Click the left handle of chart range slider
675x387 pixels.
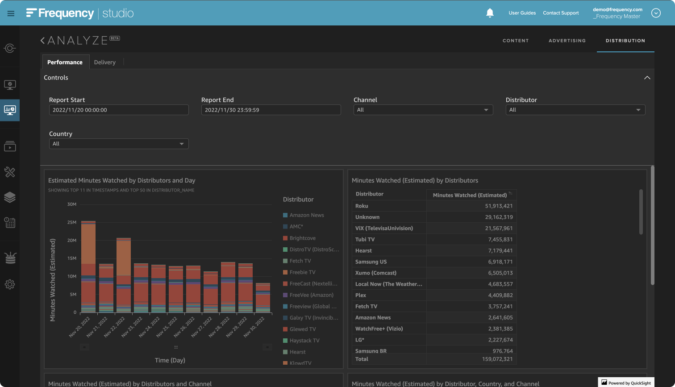[84, 347]
